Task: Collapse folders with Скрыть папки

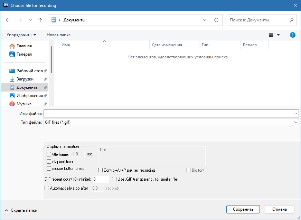Action: pos(21,210)
